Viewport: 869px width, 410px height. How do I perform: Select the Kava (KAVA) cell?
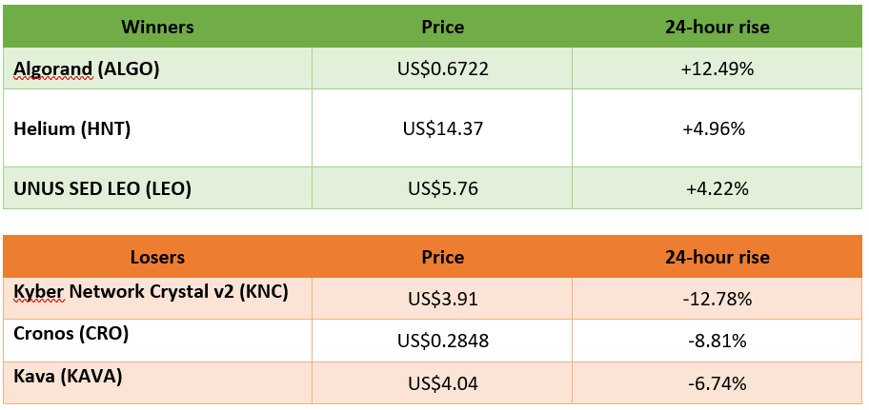click(x=157, y=382)
